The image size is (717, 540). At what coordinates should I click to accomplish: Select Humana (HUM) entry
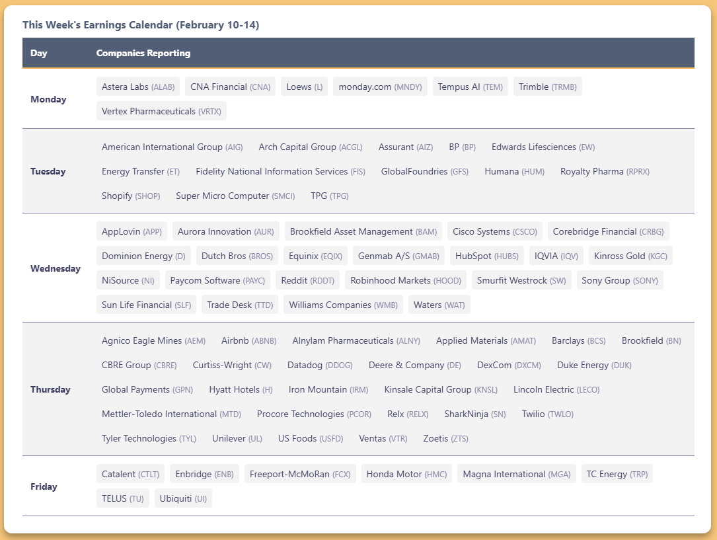(514, 171)
